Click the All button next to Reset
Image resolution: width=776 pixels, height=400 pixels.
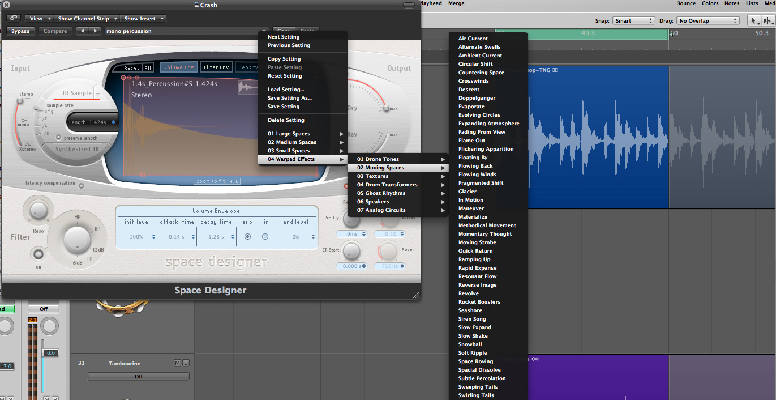pyautogui.click(x=148, y=67)
